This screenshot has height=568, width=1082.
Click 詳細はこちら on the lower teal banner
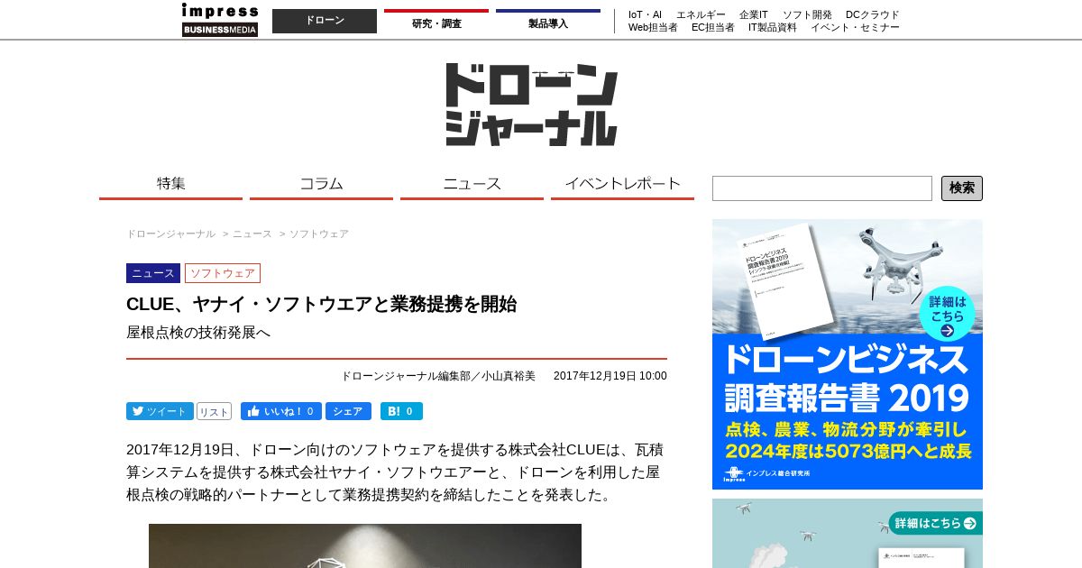934,523
